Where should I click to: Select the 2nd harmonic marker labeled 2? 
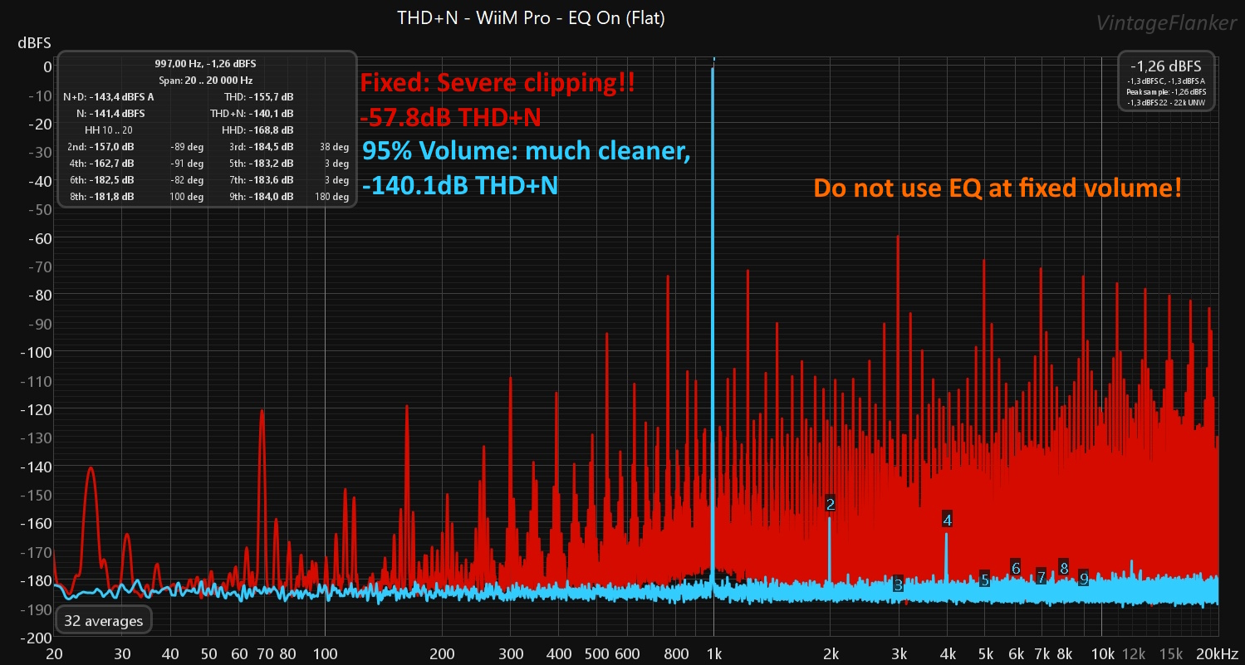(831, 504)
